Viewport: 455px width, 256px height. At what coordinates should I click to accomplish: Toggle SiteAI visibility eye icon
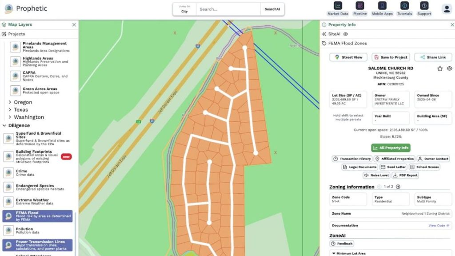[346, 34]
